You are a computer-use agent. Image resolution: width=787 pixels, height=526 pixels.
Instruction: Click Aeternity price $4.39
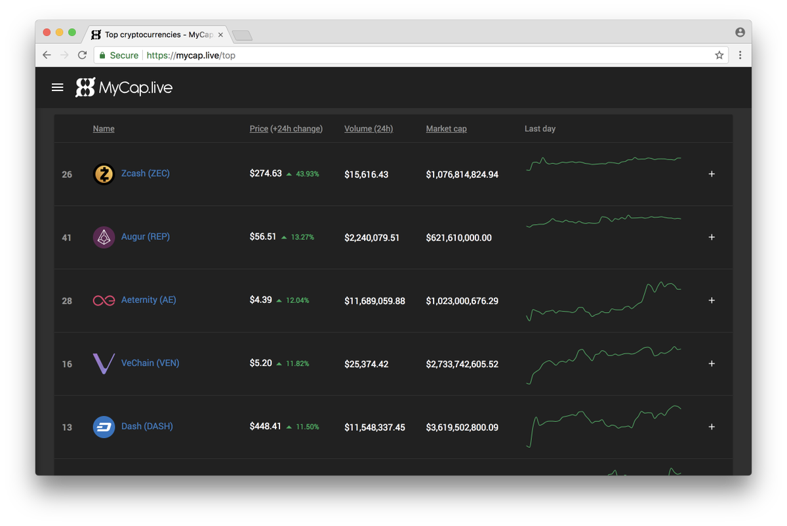pos(260,300)
